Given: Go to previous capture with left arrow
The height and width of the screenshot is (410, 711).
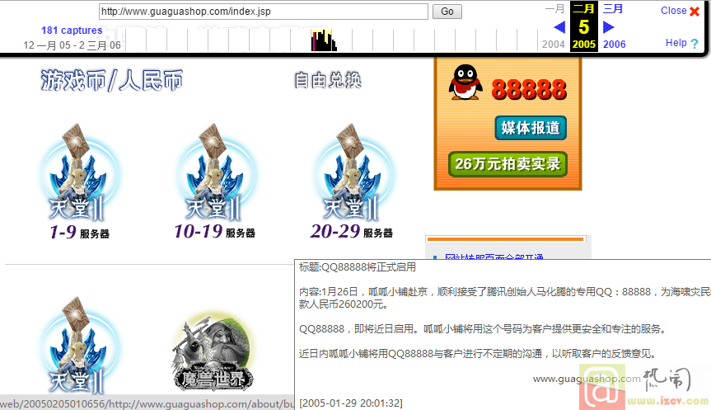Looking at the screenshot, I should (x=559, y=27).
